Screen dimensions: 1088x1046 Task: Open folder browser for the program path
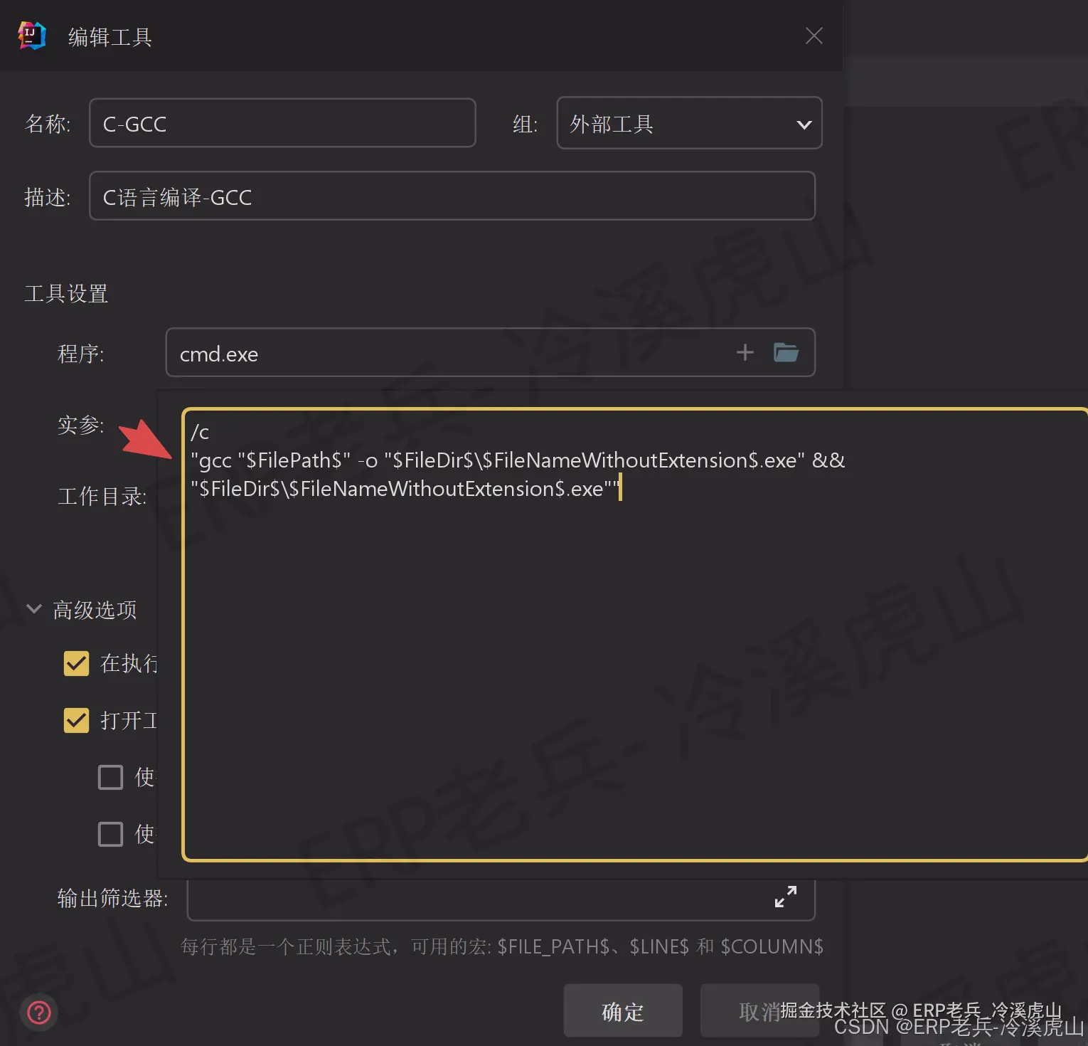[785, 352]
